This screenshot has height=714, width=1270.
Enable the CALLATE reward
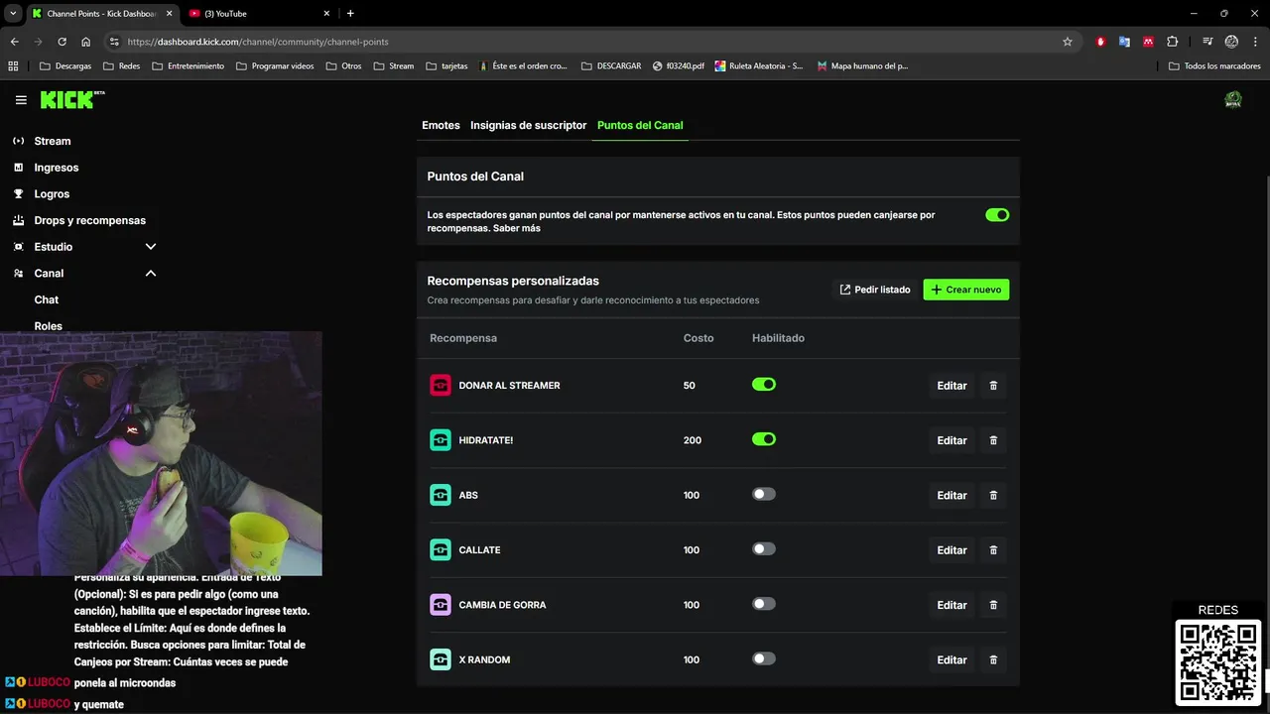pos(763,549)
